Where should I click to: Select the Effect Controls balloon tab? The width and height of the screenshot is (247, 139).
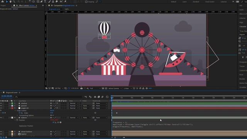pos(27,5)
